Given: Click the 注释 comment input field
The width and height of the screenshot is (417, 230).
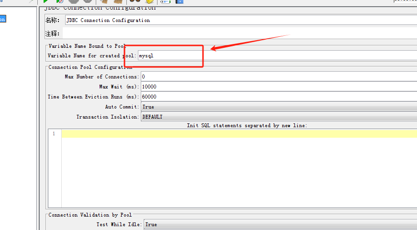Looking at the screenshot, I should [x=240, y=33].
